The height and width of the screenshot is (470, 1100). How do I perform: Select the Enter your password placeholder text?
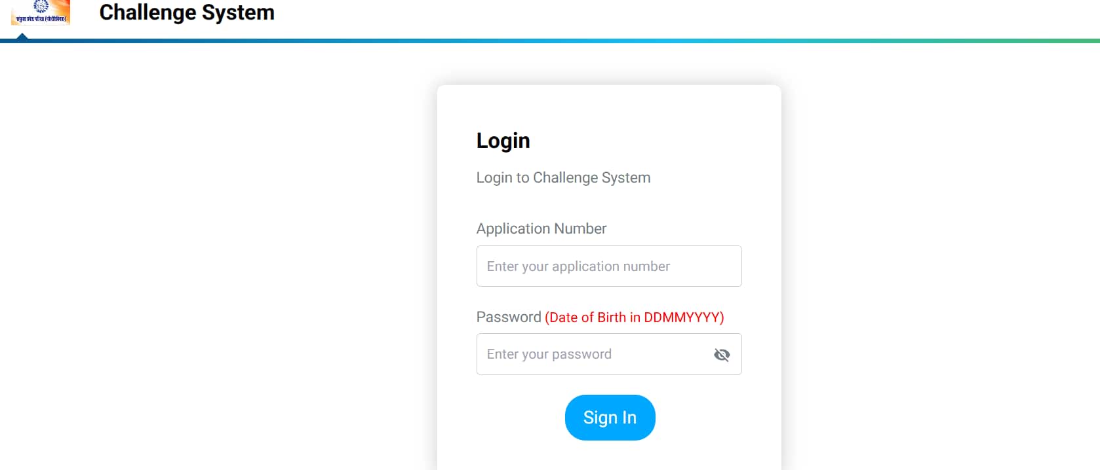[549, 354]
